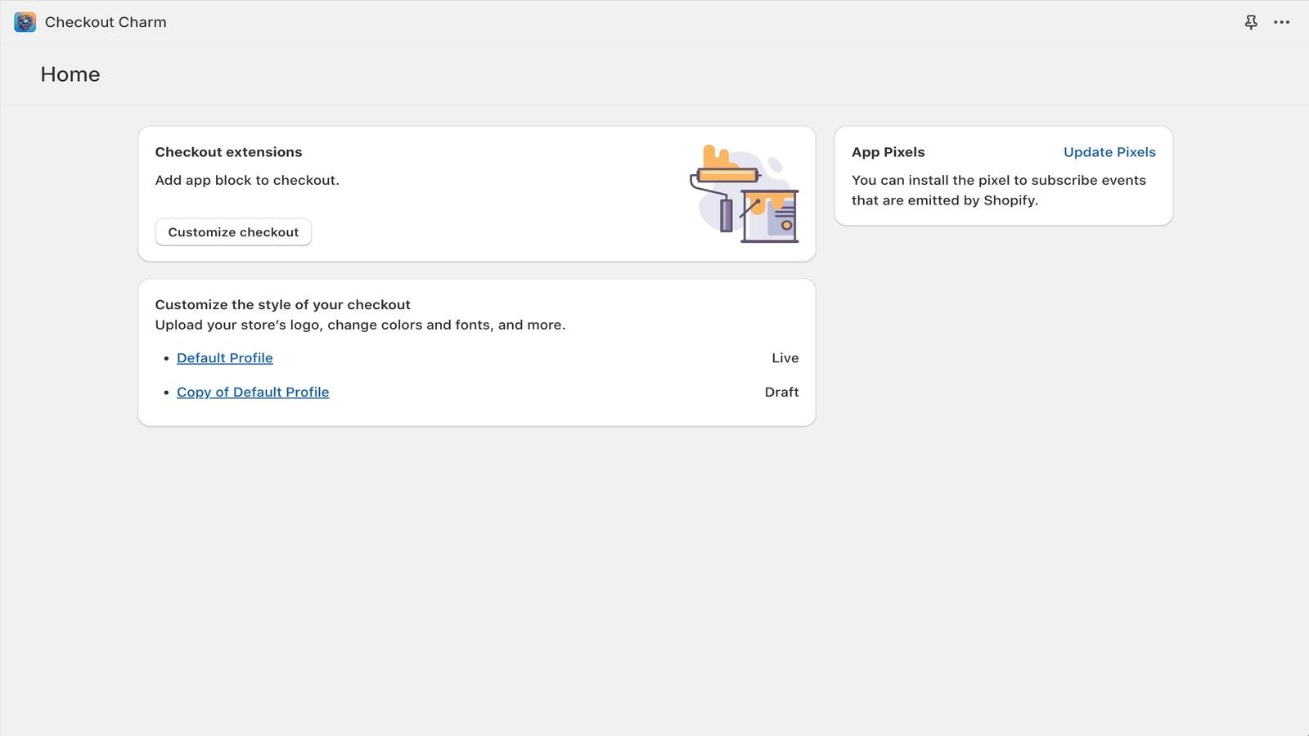
Task: Open more actions via the ellipsis icon
Action: tap(1281, 22)
